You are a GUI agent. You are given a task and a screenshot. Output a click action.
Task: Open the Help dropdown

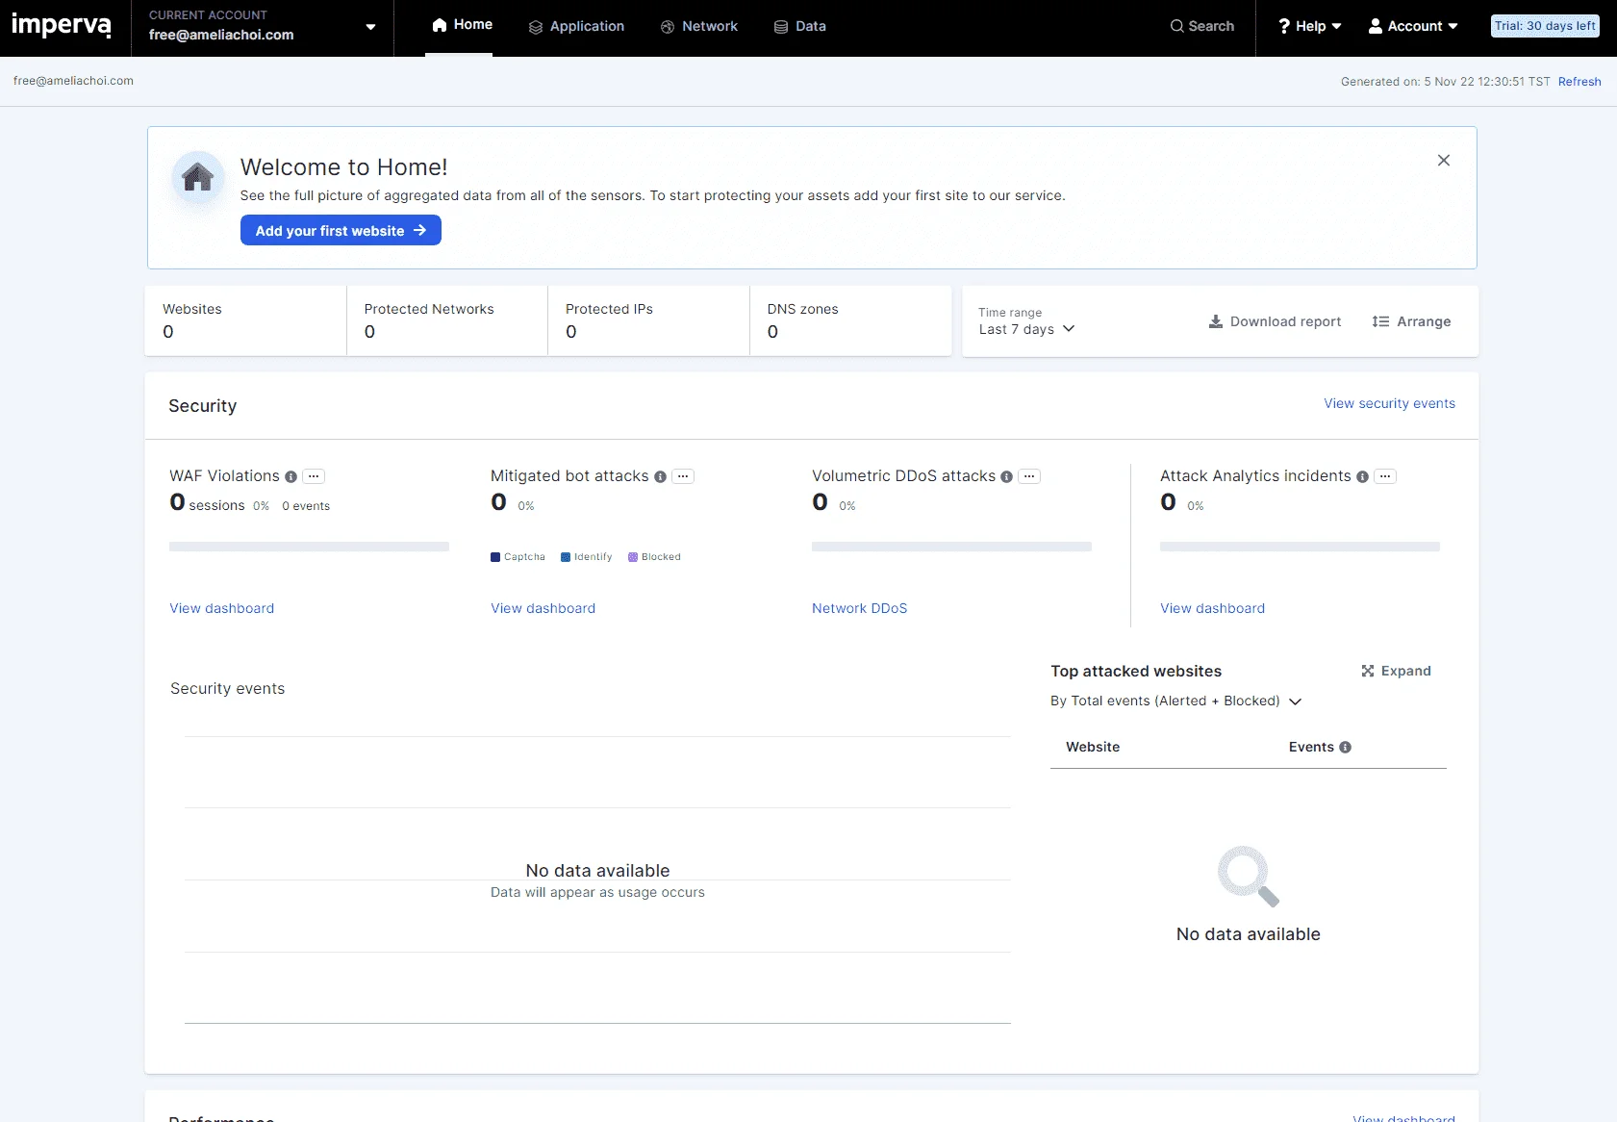tap(1309, 26)
